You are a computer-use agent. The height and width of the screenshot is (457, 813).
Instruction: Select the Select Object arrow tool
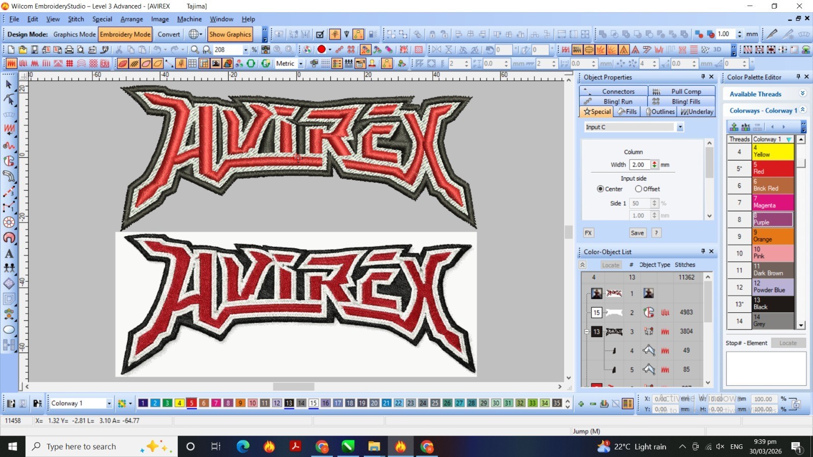9,84
